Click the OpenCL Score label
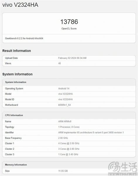The height and width of the screenshot is (176, 138). [69, 28]
